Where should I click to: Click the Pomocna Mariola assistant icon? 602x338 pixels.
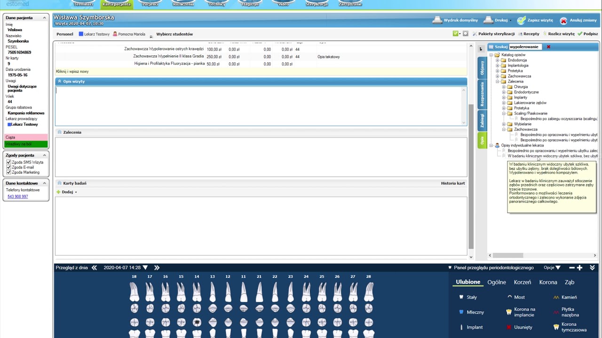[x=115, y=34]
